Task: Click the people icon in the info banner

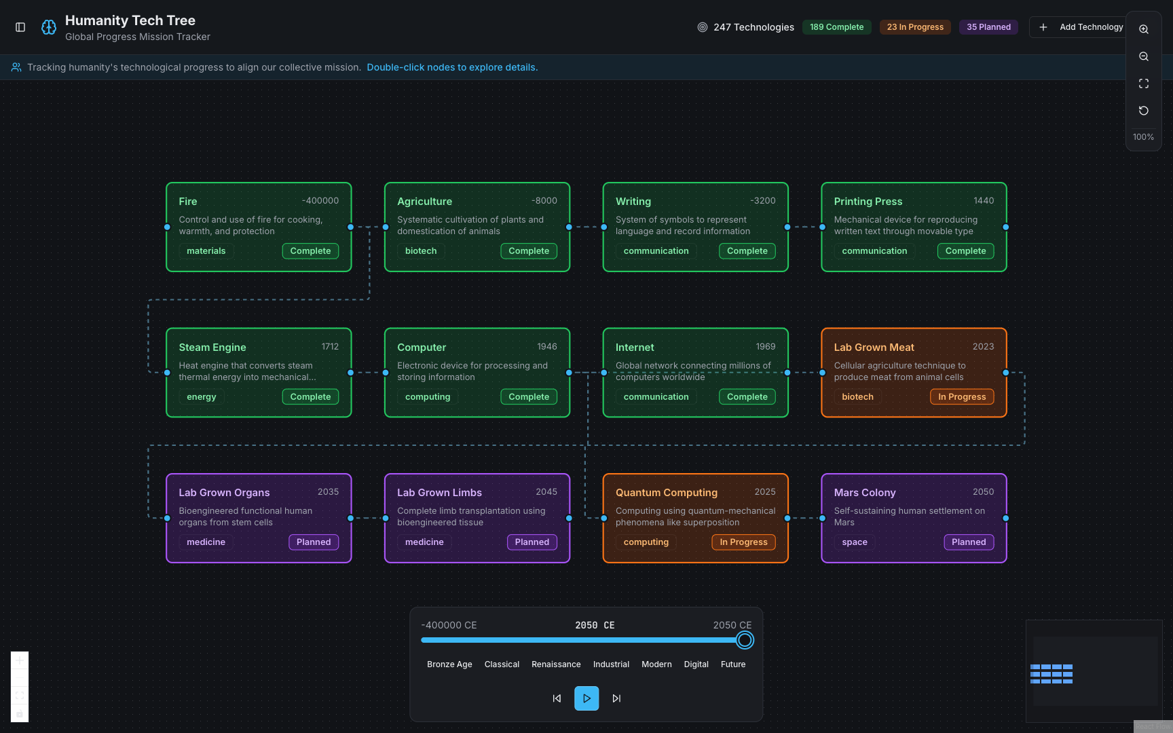Action: point(16,67)
